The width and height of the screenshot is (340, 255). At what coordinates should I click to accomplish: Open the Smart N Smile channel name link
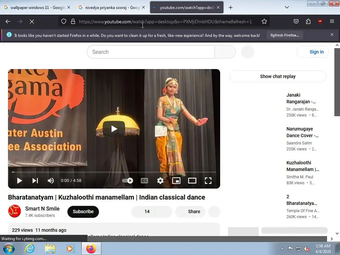tap(42, 209)
